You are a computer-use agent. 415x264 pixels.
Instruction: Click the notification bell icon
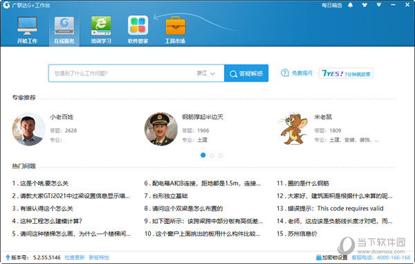click(x=351, y=5)
